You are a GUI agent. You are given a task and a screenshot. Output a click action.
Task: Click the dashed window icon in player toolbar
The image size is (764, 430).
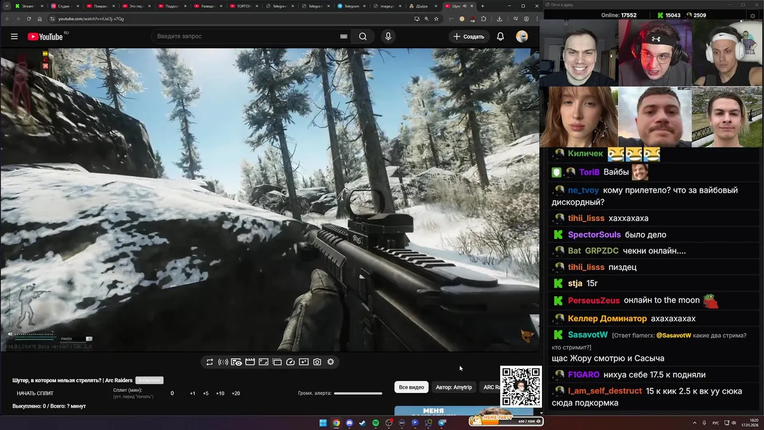point(277,362)
